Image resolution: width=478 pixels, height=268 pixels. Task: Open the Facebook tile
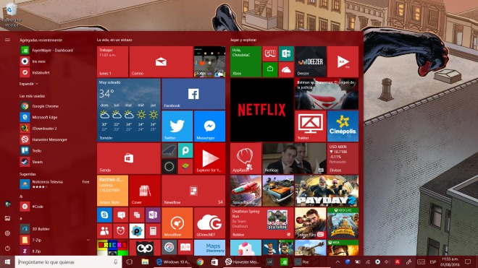click(193, 94)
